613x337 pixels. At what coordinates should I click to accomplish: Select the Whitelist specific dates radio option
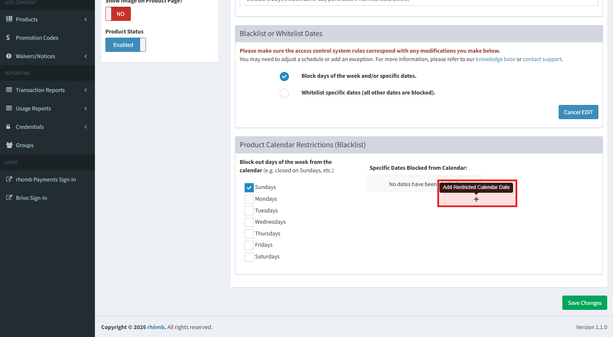pos(284,93)
